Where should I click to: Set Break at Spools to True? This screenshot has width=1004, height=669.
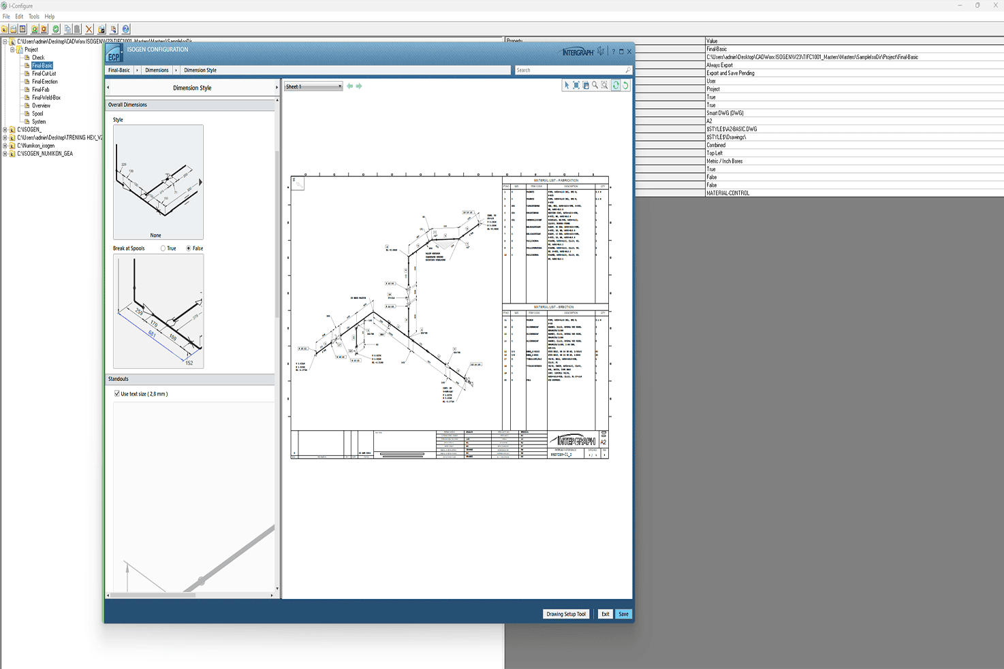[x=163, y=248]
